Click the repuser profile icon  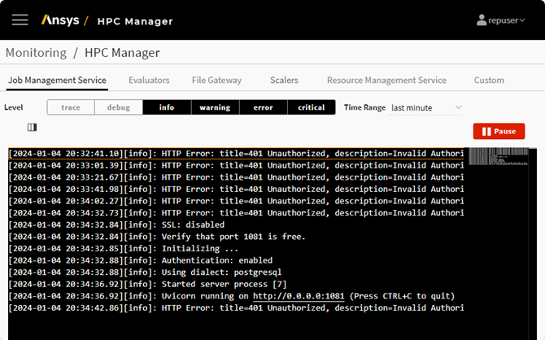pyautogui.click(x=482, y=20)
